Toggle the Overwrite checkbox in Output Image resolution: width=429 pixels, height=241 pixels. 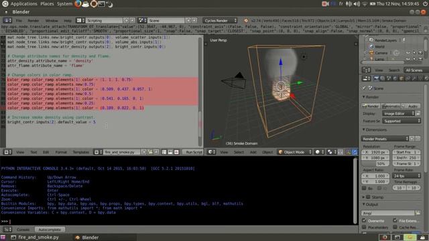click(364, 220)
